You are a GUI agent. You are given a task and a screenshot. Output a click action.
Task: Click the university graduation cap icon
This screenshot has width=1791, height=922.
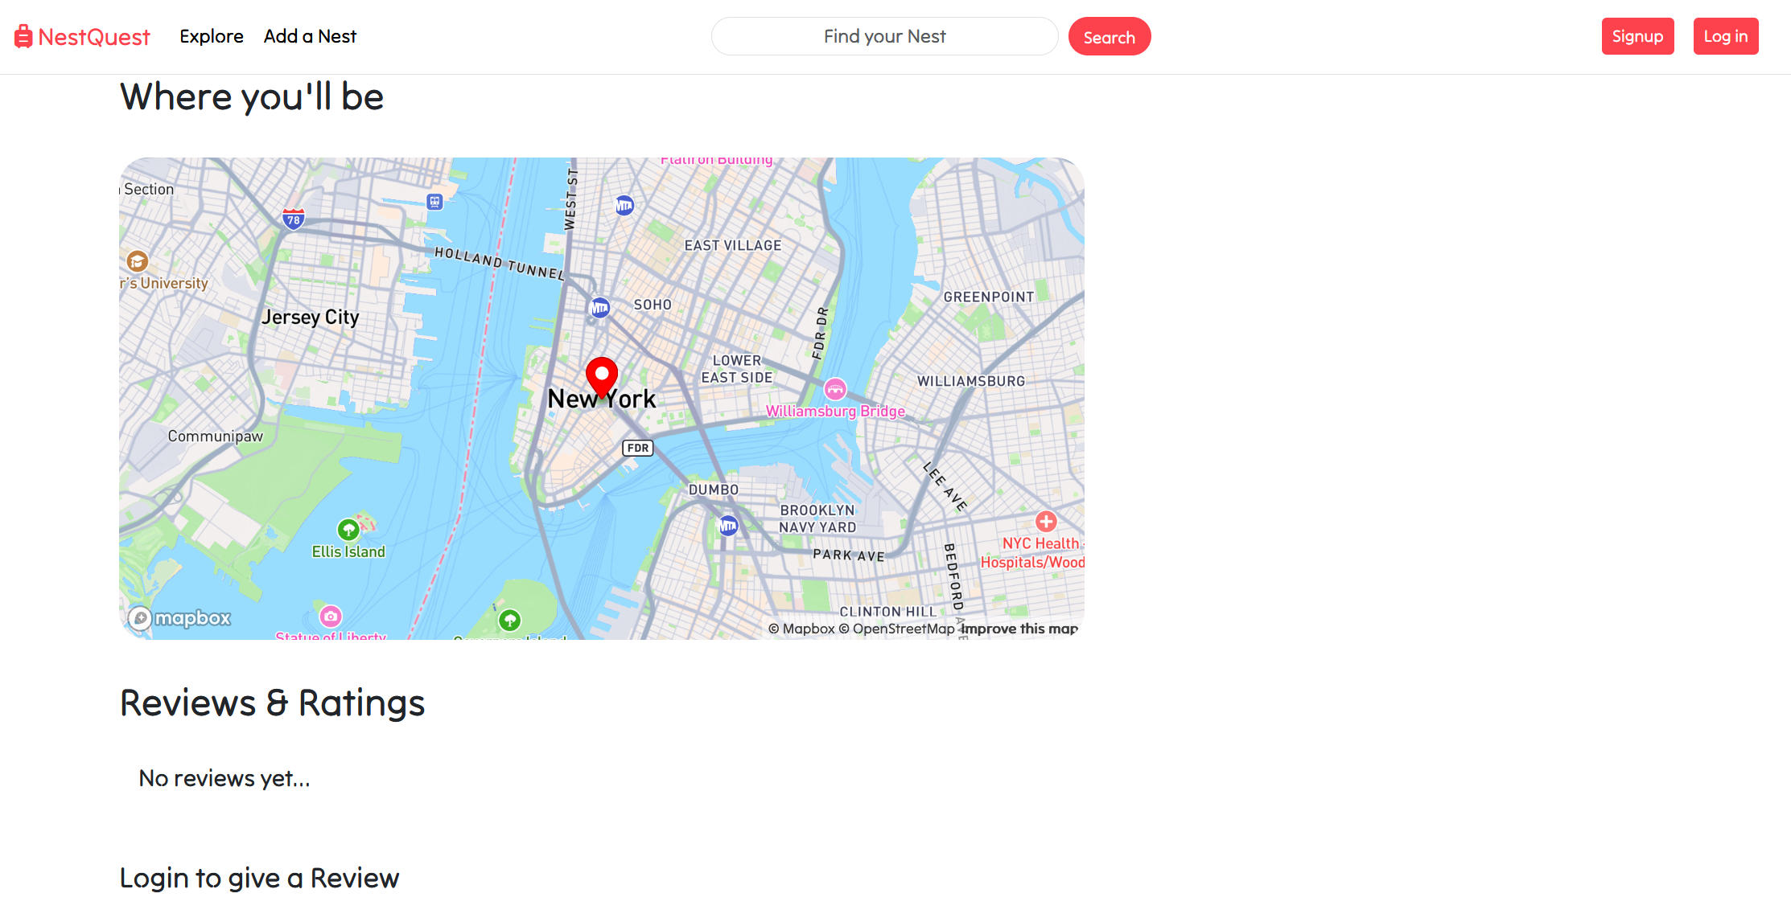138,261
